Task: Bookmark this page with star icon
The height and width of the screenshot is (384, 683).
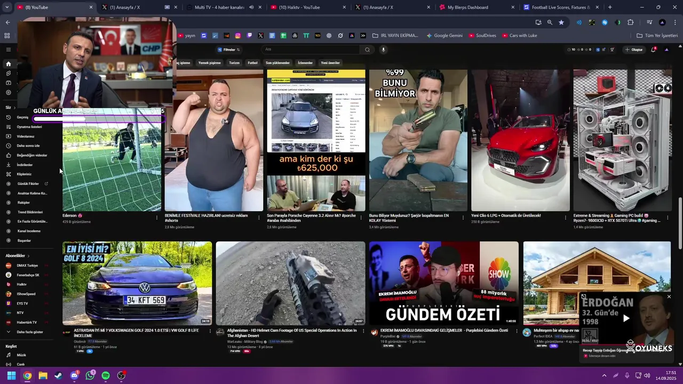Action: point(561,22)
